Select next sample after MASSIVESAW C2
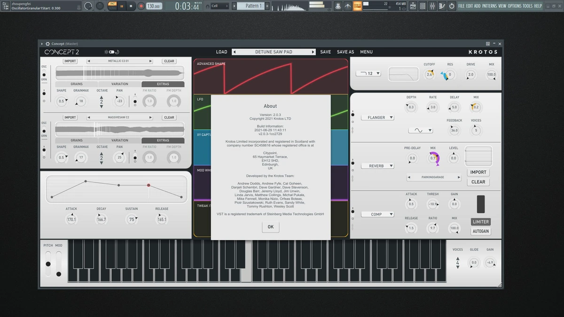564x317 pixels. point(150,117)
